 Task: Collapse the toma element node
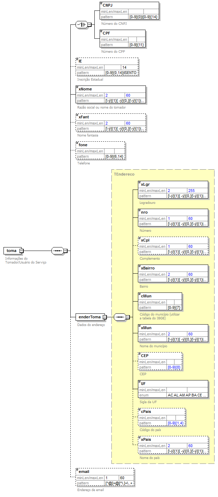click(21, 251)
